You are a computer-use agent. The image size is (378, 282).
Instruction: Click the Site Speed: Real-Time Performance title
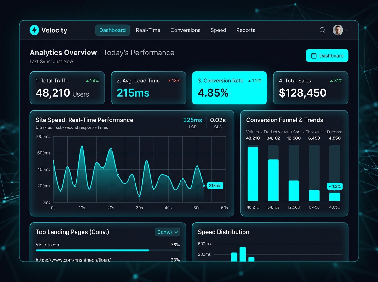(x=84, y=120)
